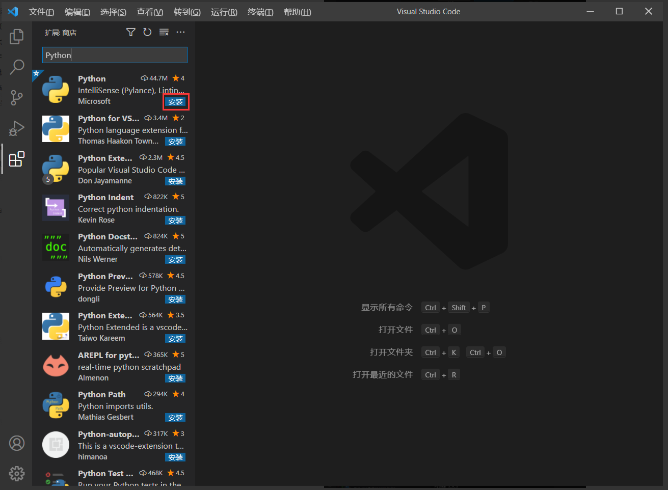The image size is (668, 490).
Task: Select the Python Docstring Generator icon
Action: pyautogui.click(x=56, y=247)
